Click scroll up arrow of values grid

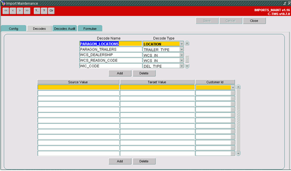click(x=239, y=87)
